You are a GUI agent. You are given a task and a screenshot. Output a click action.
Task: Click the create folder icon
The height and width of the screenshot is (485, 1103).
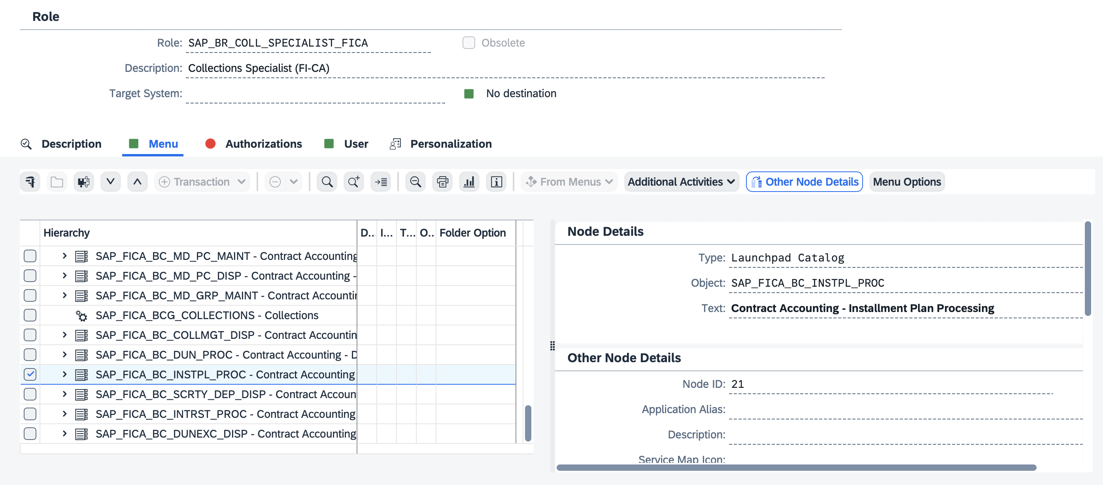click(x=57, y=182)
